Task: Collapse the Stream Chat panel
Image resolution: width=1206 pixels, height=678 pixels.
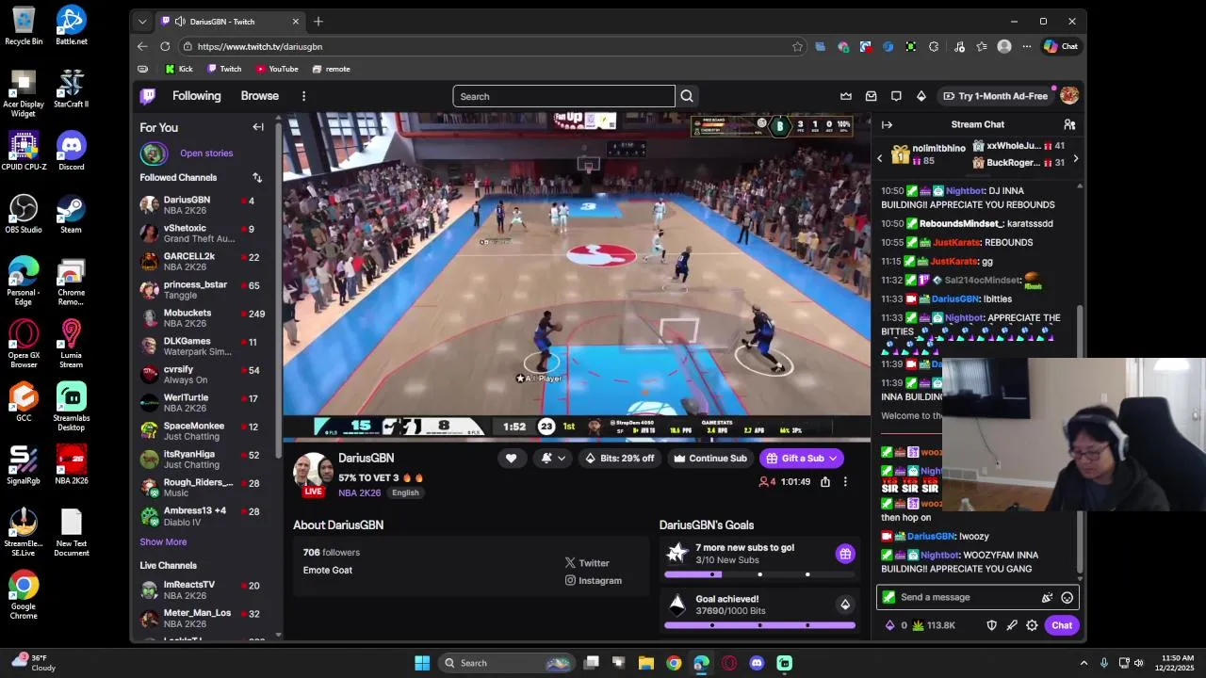Action: (887, 124)
